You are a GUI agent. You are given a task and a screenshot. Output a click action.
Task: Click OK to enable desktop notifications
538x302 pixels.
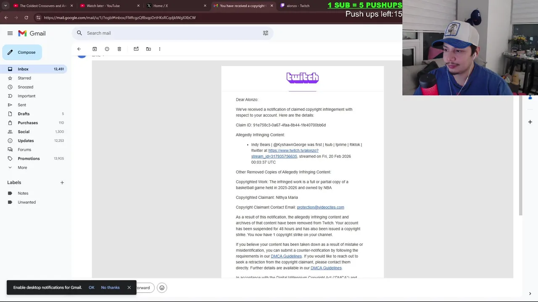pos(92,288)
